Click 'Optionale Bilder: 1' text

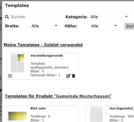point(45,75)
